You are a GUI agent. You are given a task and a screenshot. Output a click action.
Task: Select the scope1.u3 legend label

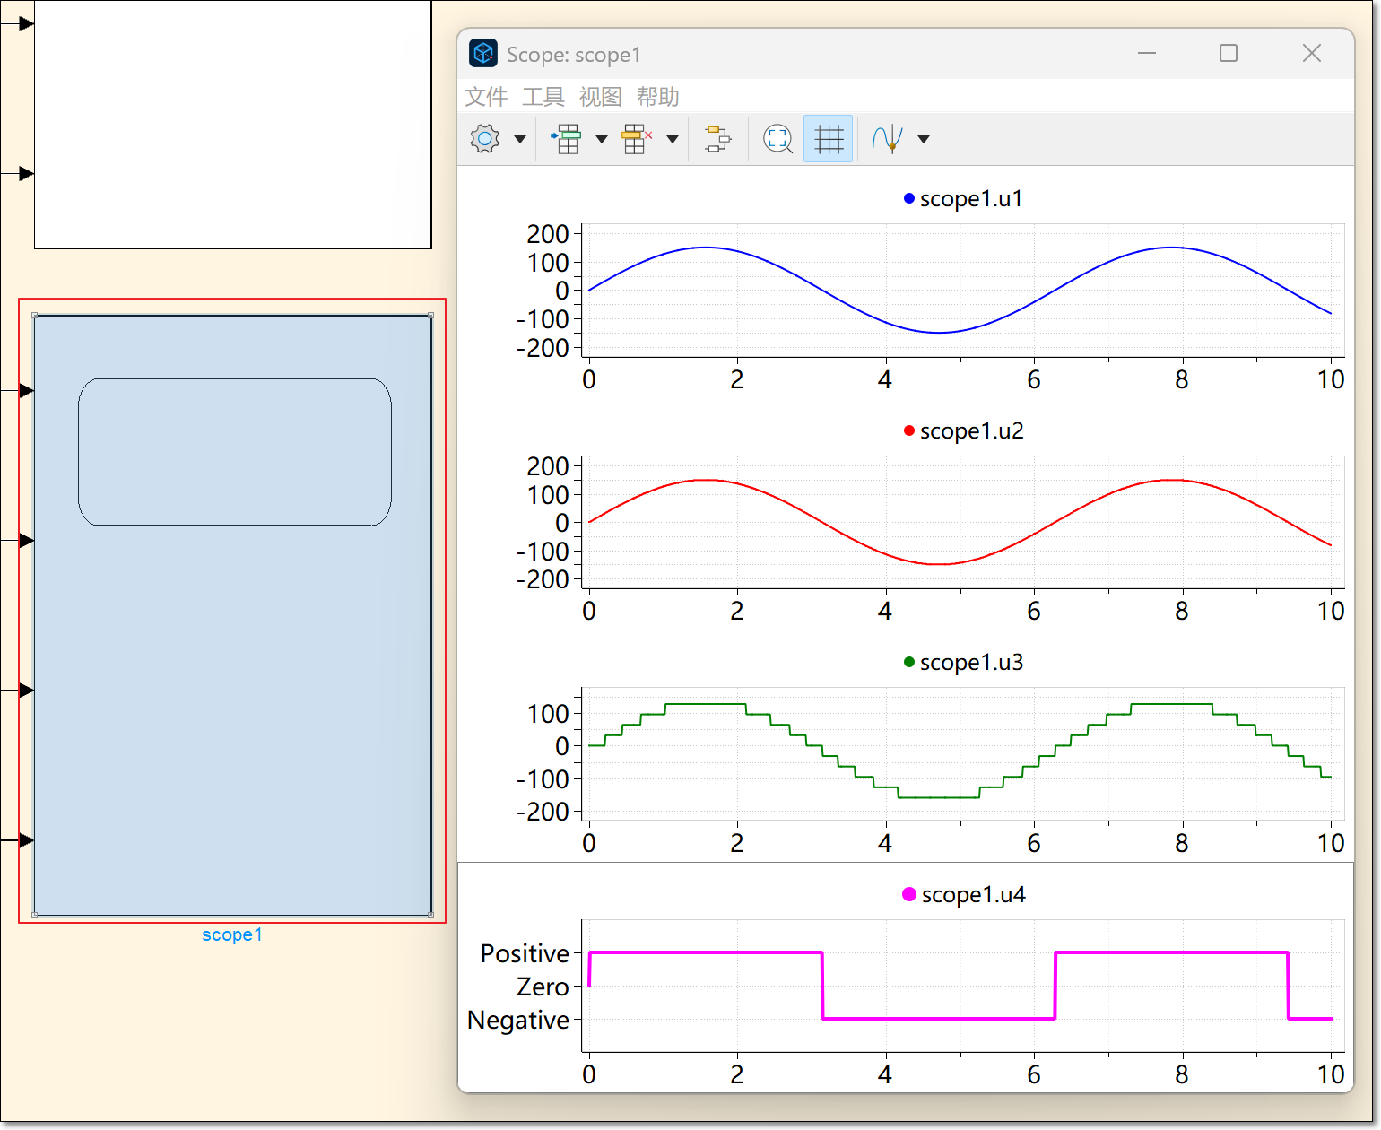(x=971, y=663)
